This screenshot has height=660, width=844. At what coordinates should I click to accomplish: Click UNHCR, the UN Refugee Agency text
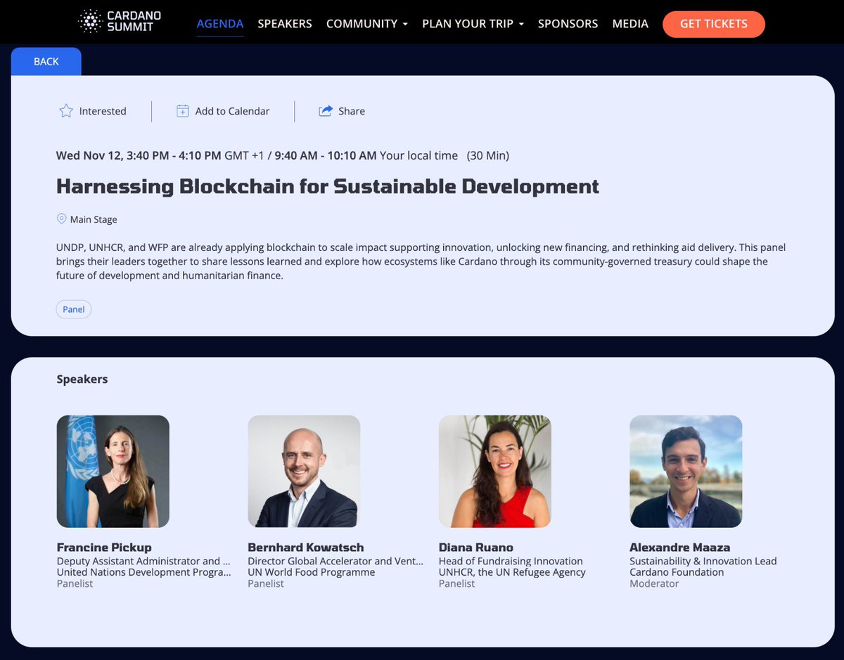tap(512, 572)
